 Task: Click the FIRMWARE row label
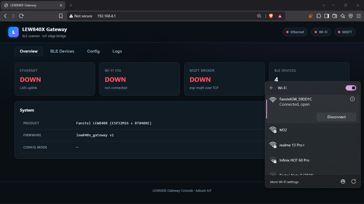[x=32, y=135]
